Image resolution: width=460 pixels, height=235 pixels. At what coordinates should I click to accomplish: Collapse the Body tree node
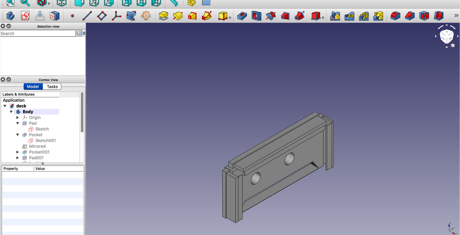pos(11,112)
